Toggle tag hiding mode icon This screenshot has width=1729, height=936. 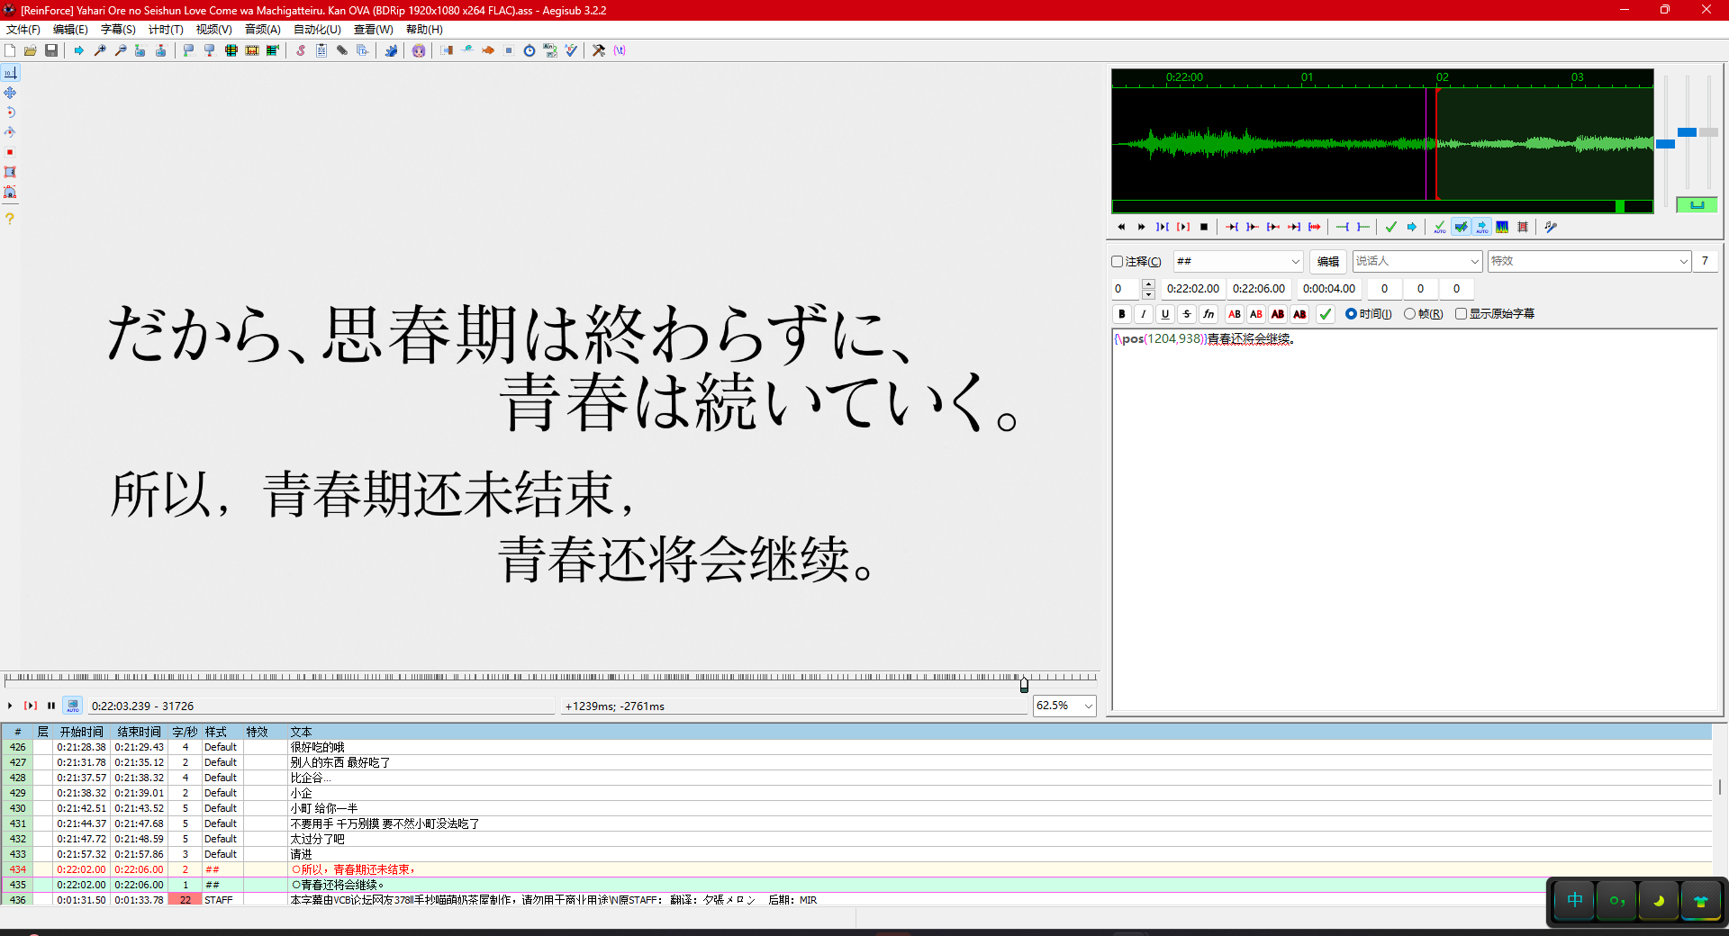[620, 50]
